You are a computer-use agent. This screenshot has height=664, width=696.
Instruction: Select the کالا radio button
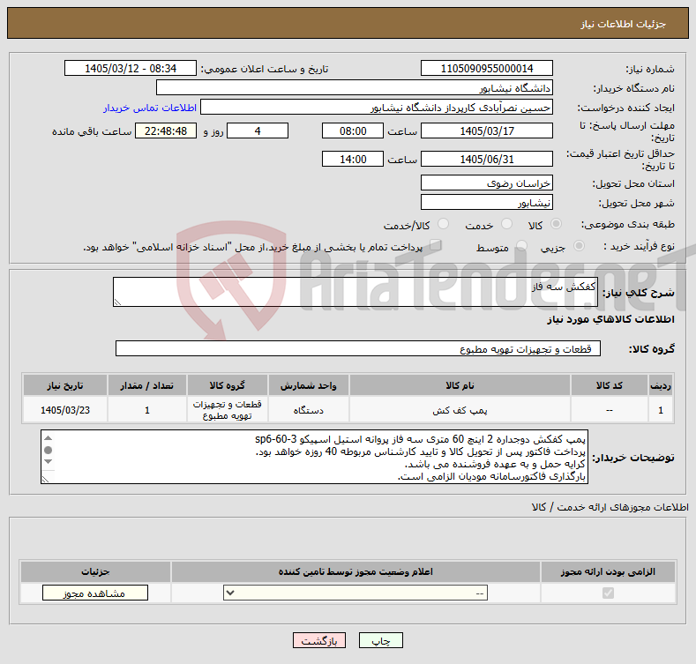coord(556,224)
